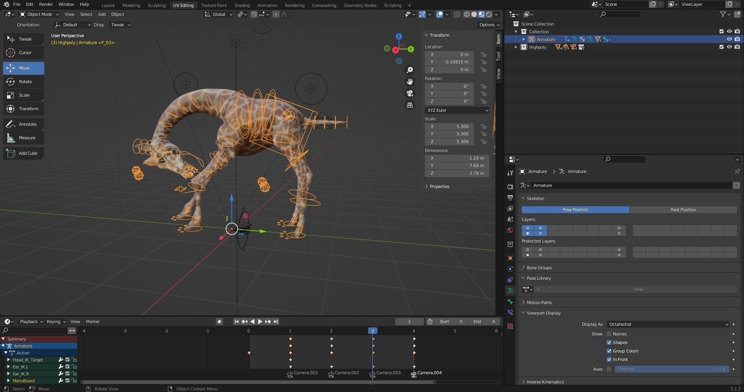
Task: Disable Armature camera render icon
Action: (x=737, y=39)
